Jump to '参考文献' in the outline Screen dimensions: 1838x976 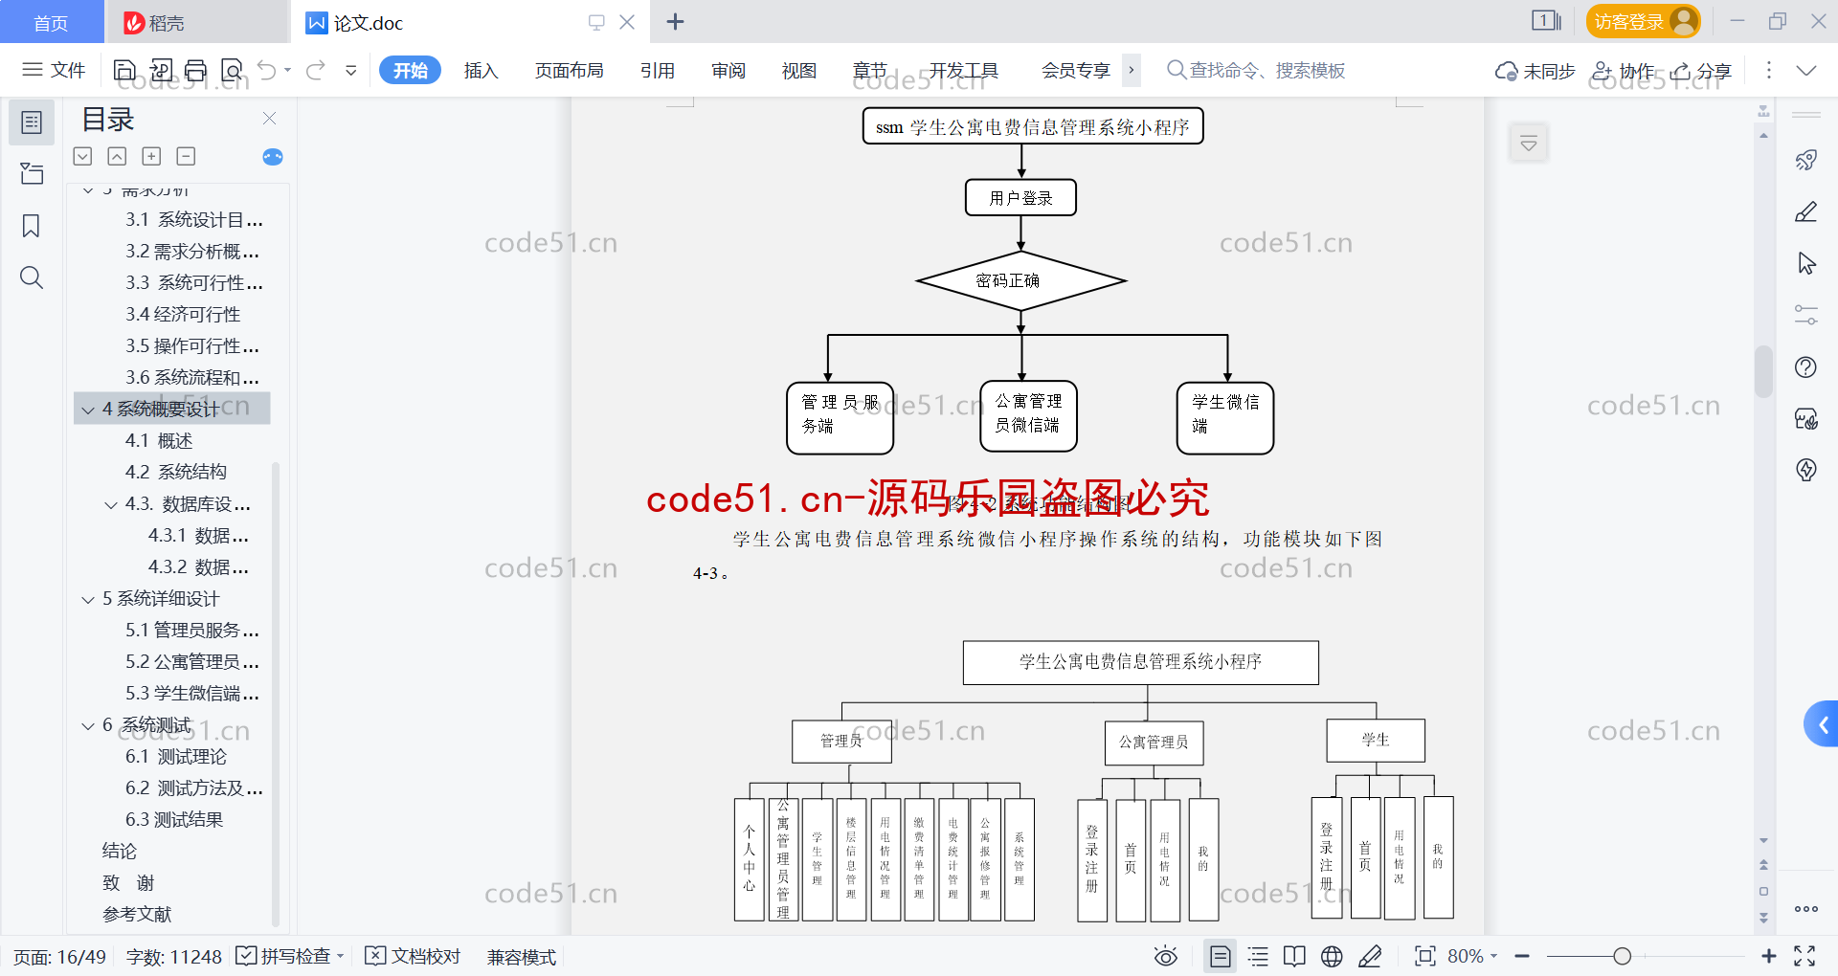[x=137, y=915]
